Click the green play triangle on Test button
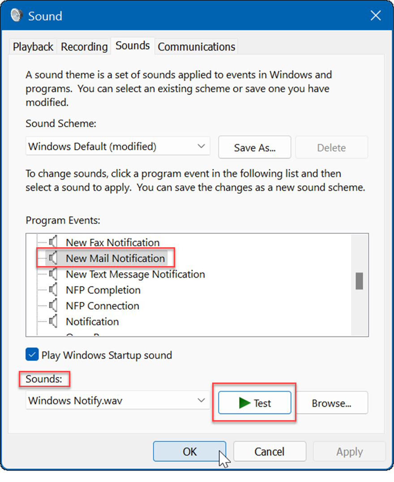Screen dimensions: 394x482 tap(244, 402)
